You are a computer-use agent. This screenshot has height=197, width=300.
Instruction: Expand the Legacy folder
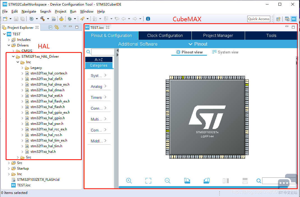click(22, 68)
